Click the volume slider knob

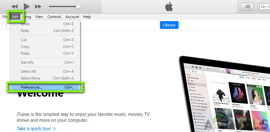[78, 7]
